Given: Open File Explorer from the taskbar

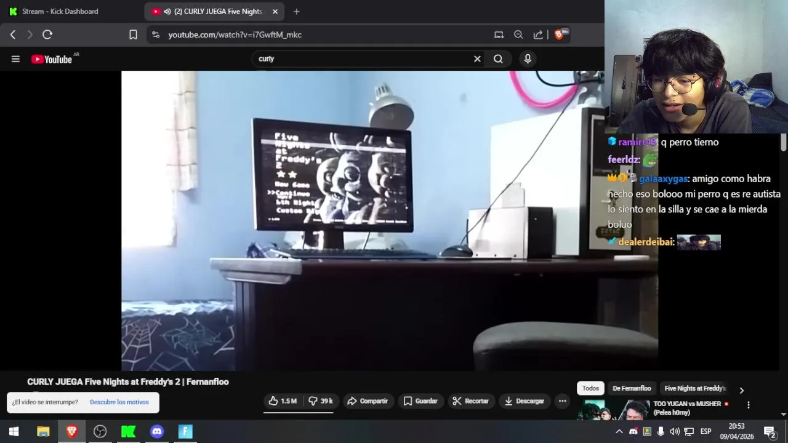Looking at the screenshot, I should pos(43,431).
